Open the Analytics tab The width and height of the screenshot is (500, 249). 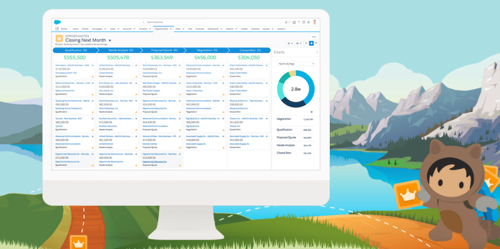coord(281,29)
